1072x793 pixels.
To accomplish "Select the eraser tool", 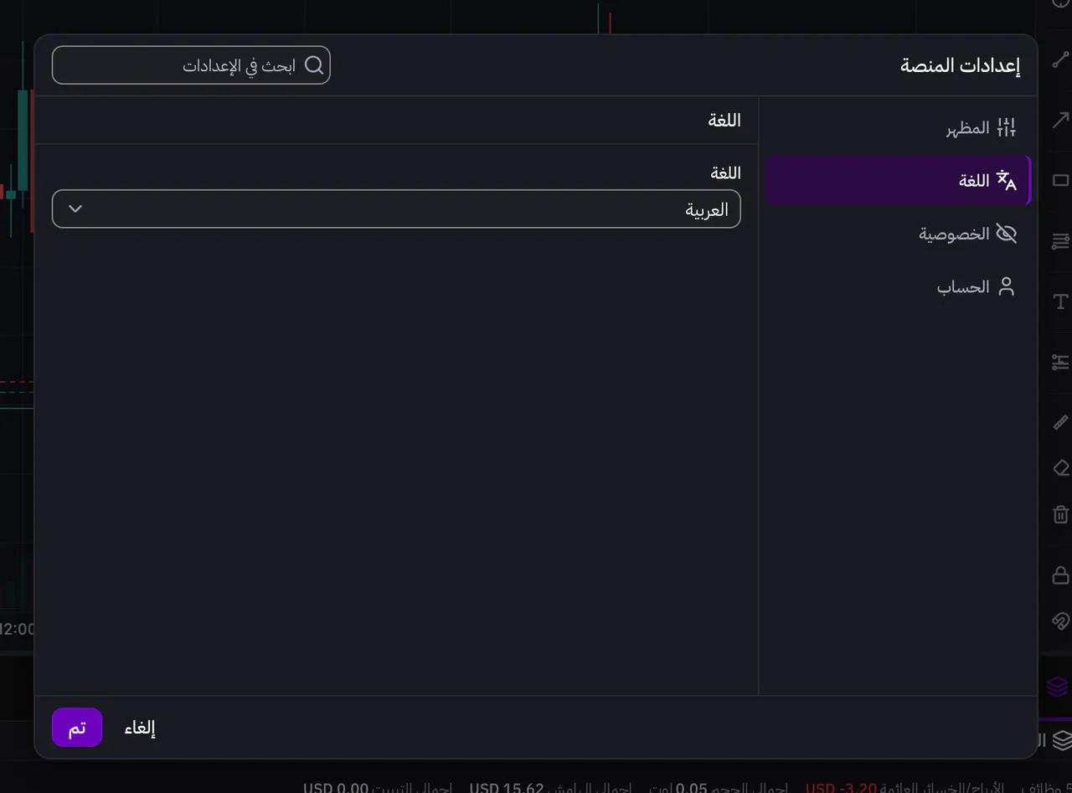I will click(x=1060, y=467).
